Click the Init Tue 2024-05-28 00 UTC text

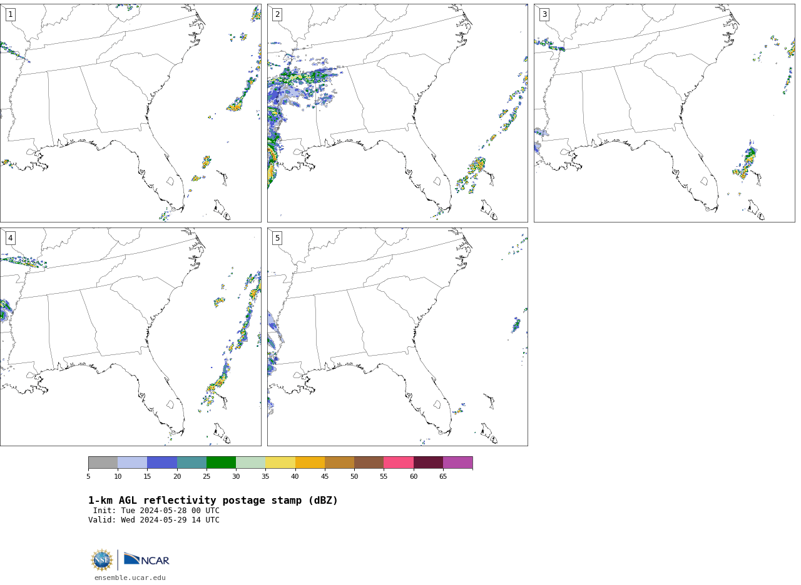(156, 511)
